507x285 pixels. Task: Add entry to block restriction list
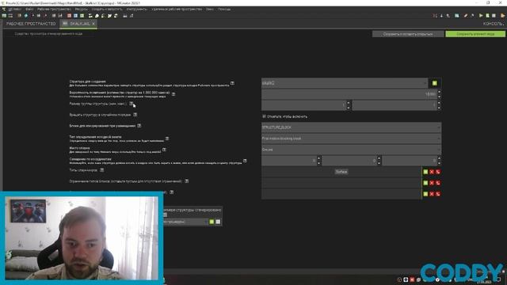[425, 183]
